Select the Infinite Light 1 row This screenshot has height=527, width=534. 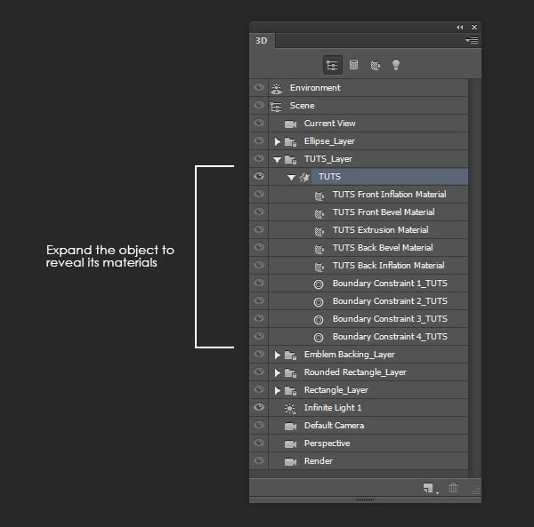click(x=368, y=407)
